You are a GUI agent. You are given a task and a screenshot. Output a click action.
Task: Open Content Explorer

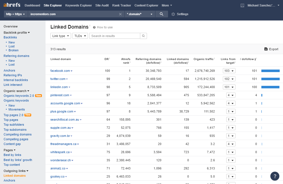coord(146,5)
